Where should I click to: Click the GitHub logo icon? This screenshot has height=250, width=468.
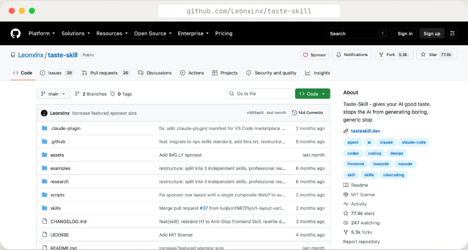click(15, 34)
